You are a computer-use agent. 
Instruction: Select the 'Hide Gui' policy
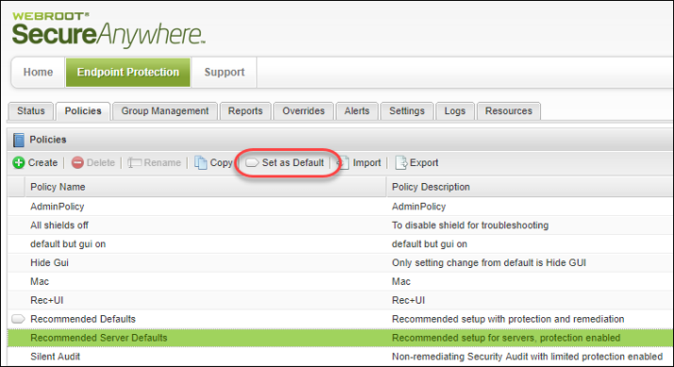(x=49, y=262)
